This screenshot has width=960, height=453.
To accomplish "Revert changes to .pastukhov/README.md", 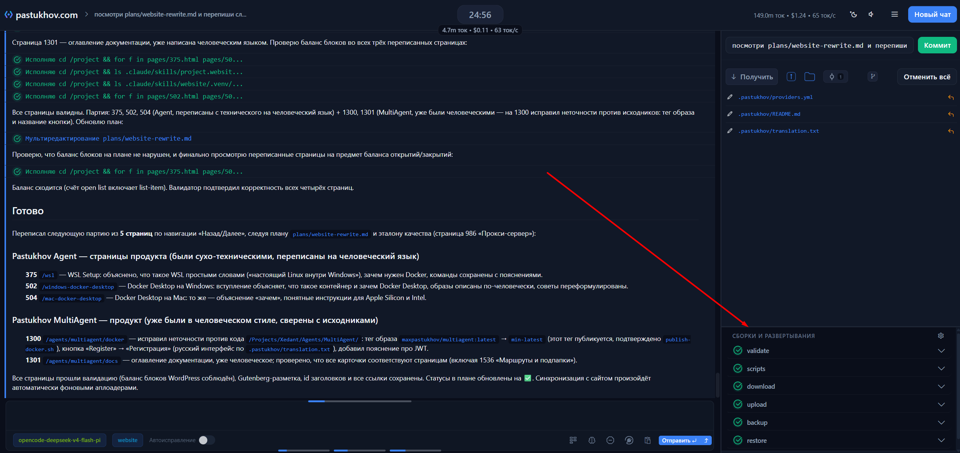I will pos(951,114).
